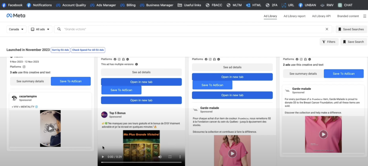The image size is (368, 166).
Task: Switch to Branded content tab
Action: [x=348, y=16]
